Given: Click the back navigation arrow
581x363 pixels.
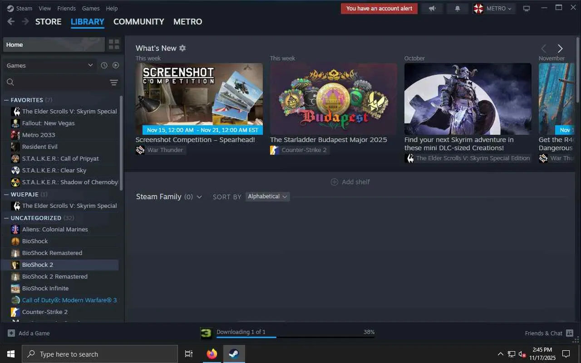Looking at the screenshot, I should coord(11,21).
